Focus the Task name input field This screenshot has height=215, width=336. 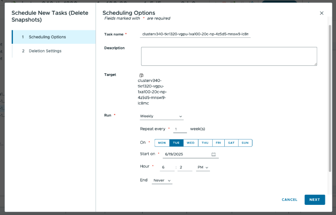point(195,34)
